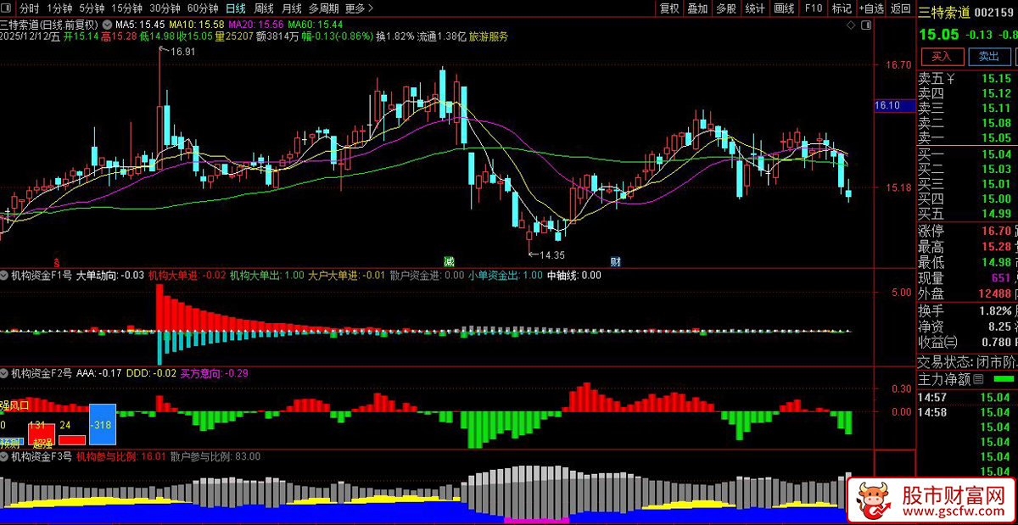Screen dimensions: 1018x525
Task: Click the 最低 value 14.98
Action: (x=996, y=262)
